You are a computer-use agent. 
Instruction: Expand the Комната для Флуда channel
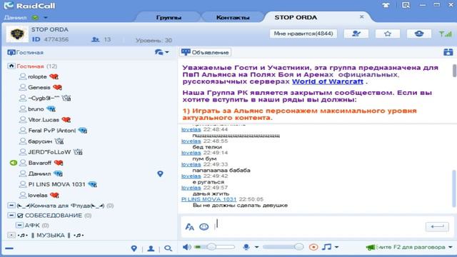[x=11, y=206]
